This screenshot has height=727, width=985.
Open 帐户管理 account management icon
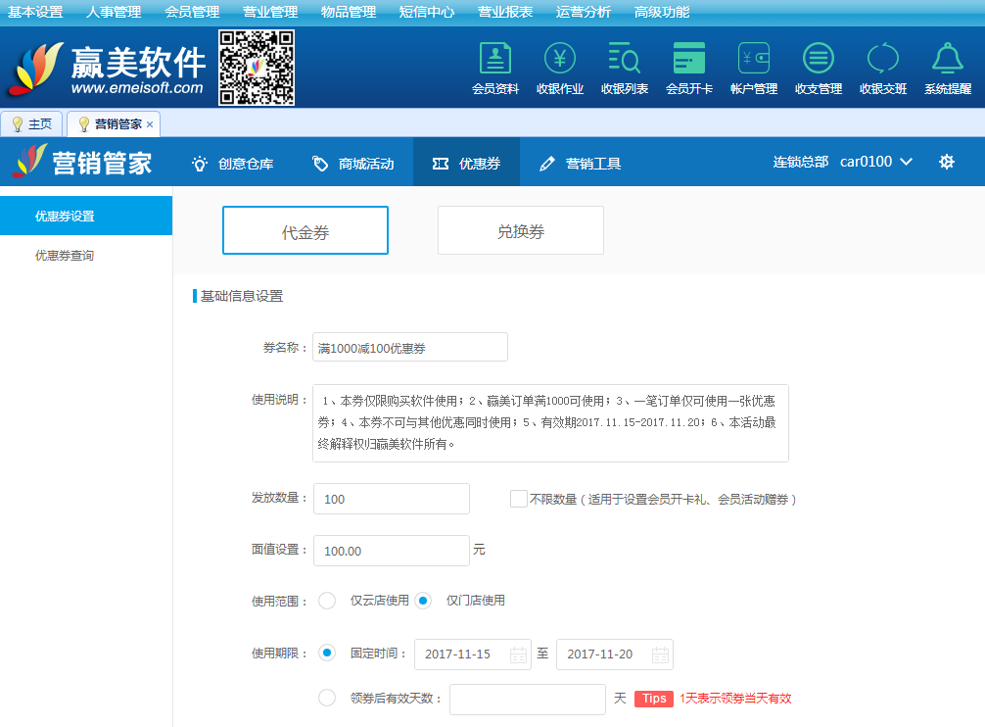(754, 60)
